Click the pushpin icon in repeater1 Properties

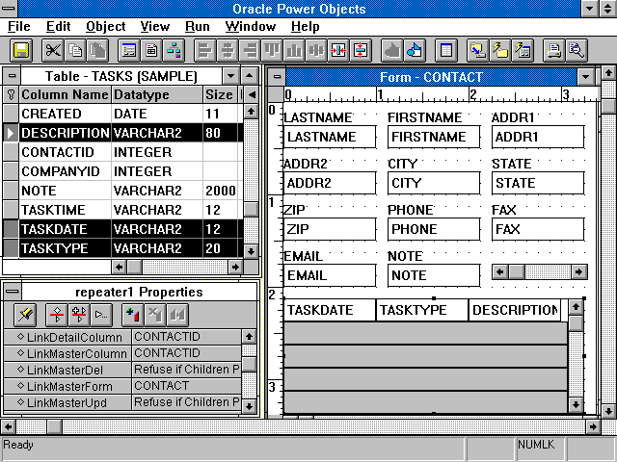click(27, 315)
